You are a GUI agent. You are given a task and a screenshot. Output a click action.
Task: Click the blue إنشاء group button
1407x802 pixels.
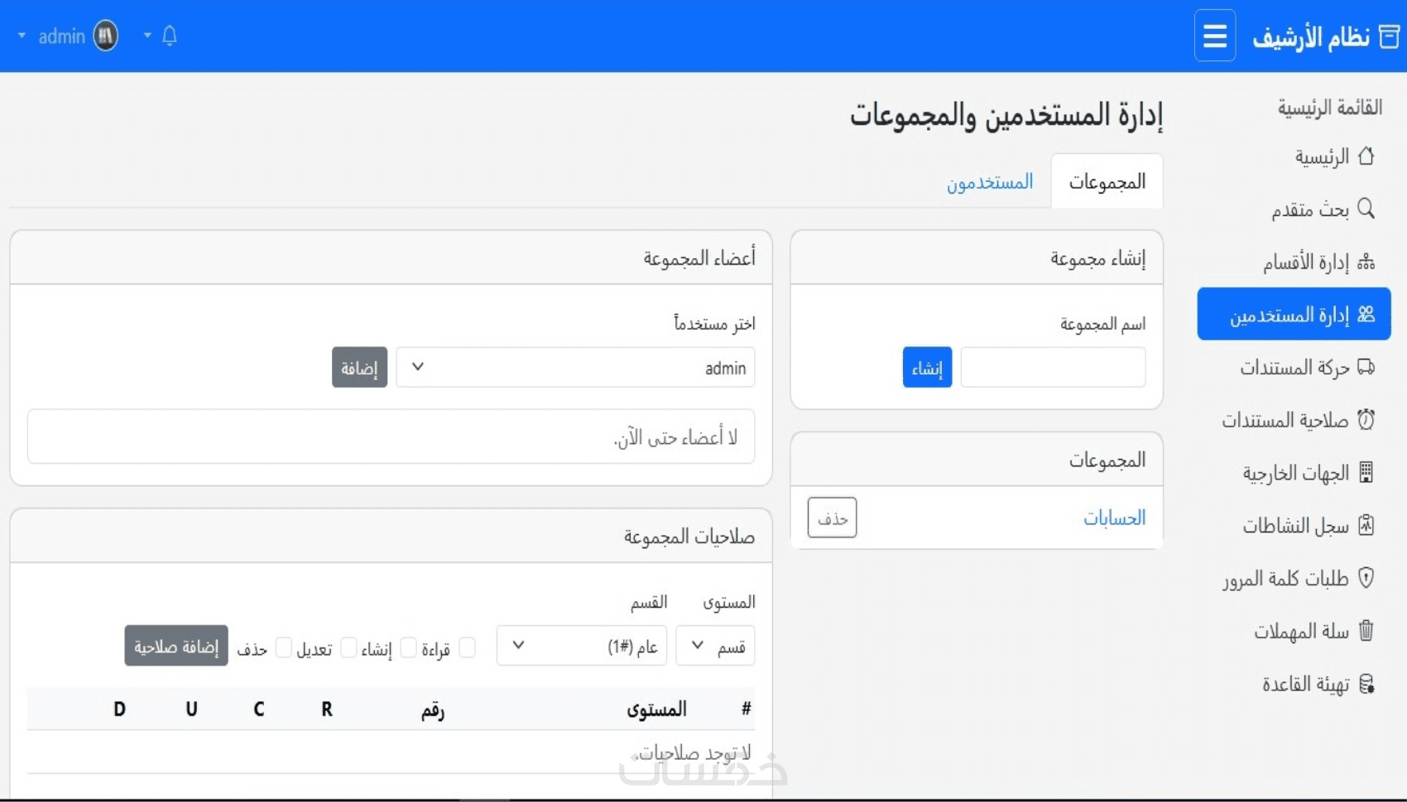coord(927,367)
